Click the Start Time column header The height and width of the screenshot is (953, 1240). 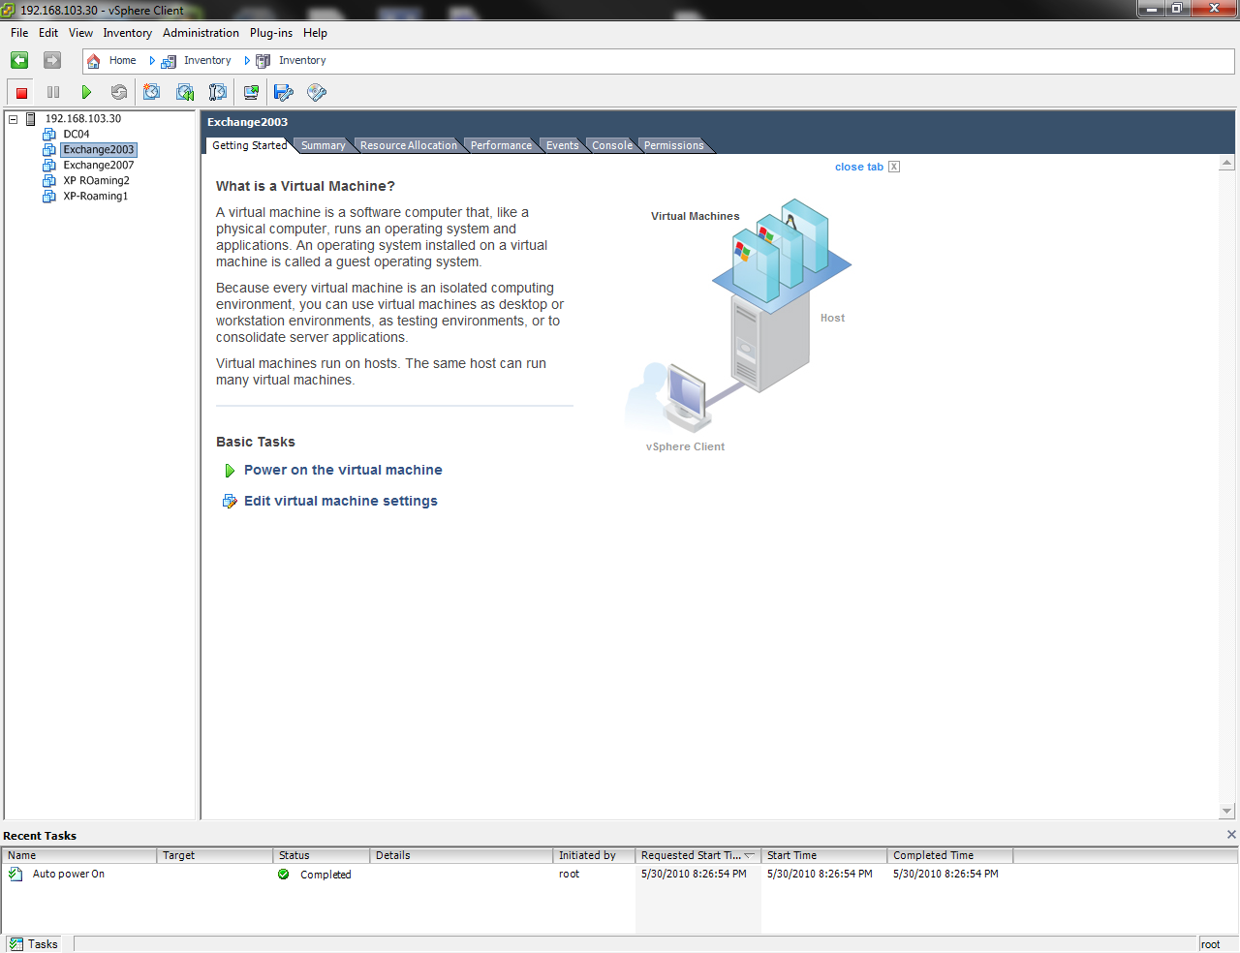pos(824,855)
